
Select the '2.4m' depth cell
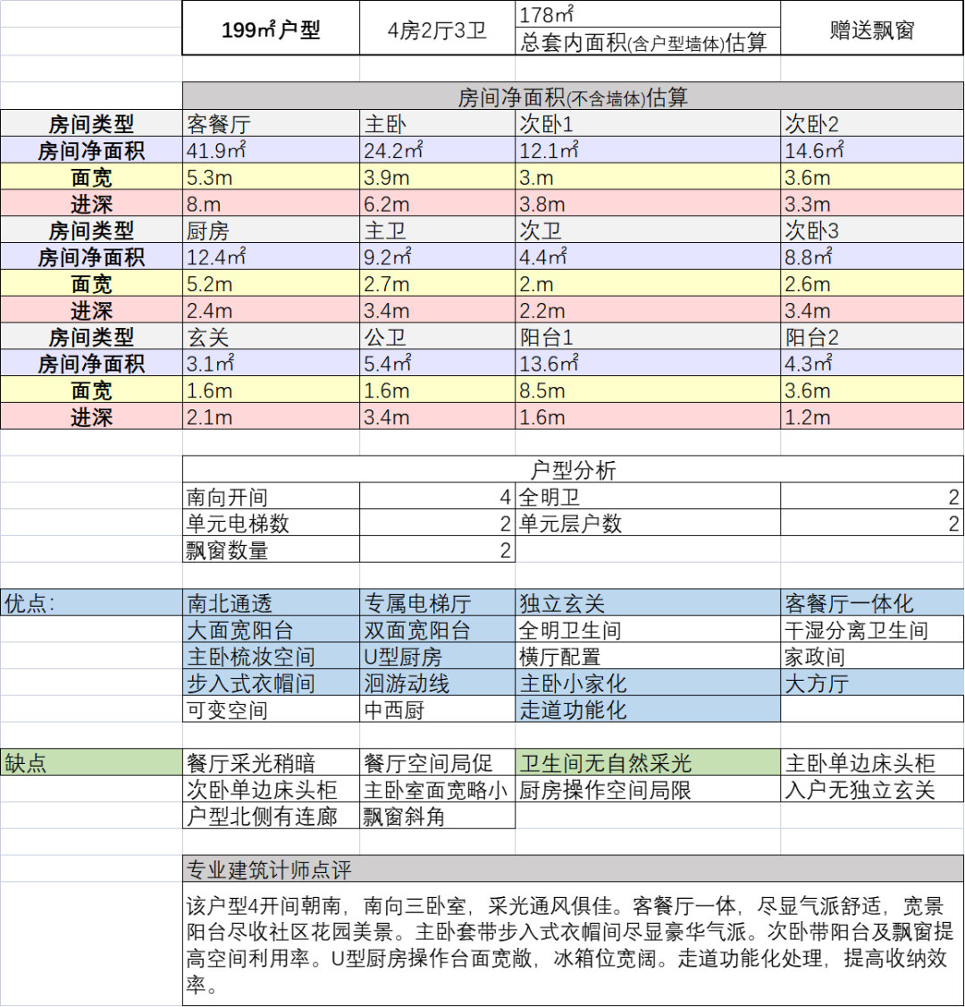click(271, 310)
